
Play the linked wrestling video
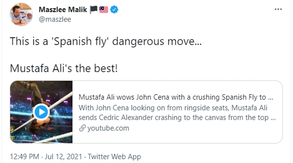pyautogui.click(x=41, y=112)
